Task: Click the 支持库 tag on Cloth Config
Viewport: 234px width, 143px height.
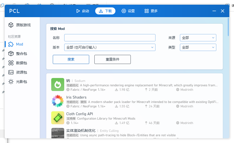Action: (x=71, y=119)
